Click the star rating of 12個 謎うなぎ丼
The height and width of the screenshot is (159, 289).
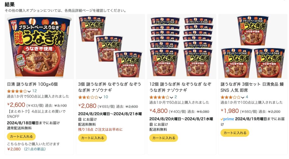159,97
